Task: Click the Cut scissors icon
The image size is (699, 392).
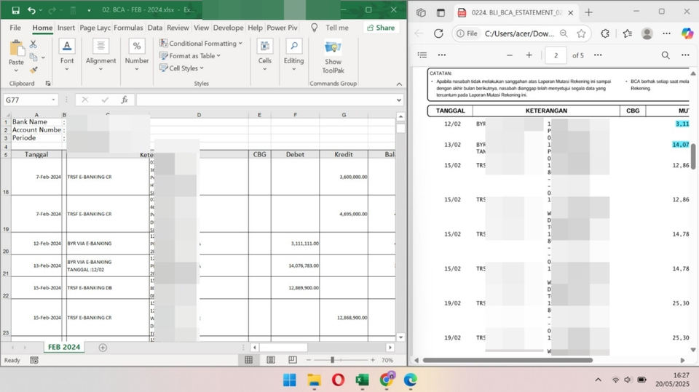Action: 33,44
